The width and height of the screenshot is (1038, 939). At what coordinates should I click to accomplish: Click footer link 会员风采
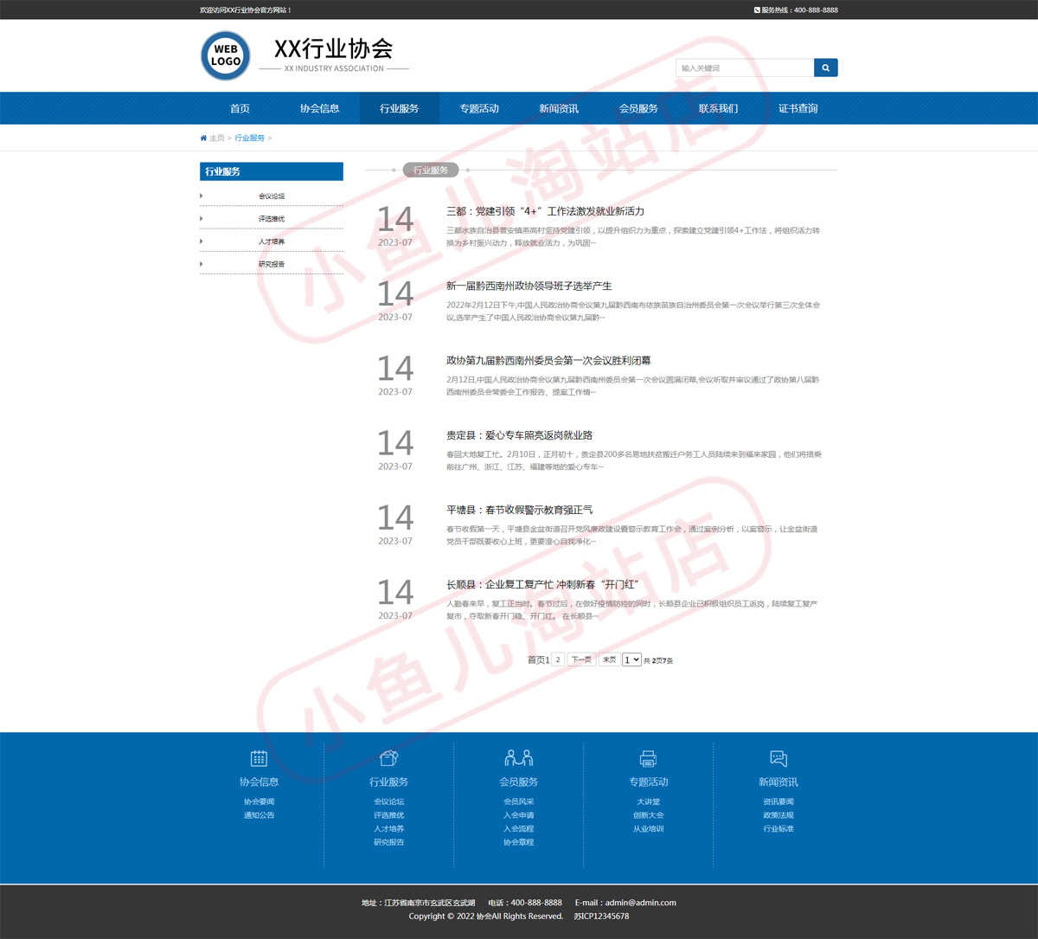point(518,801)
